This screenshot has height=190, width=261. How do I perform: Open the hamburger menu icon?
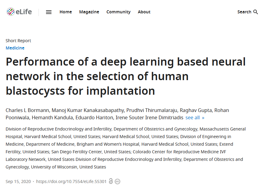tap(49, 12)
